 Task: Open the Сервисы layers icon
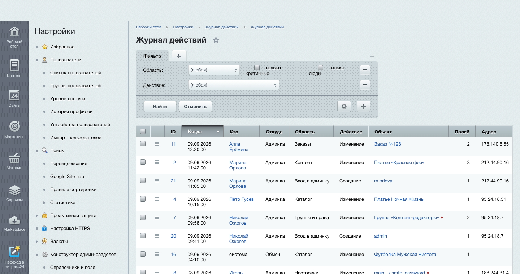coord(14,190)
